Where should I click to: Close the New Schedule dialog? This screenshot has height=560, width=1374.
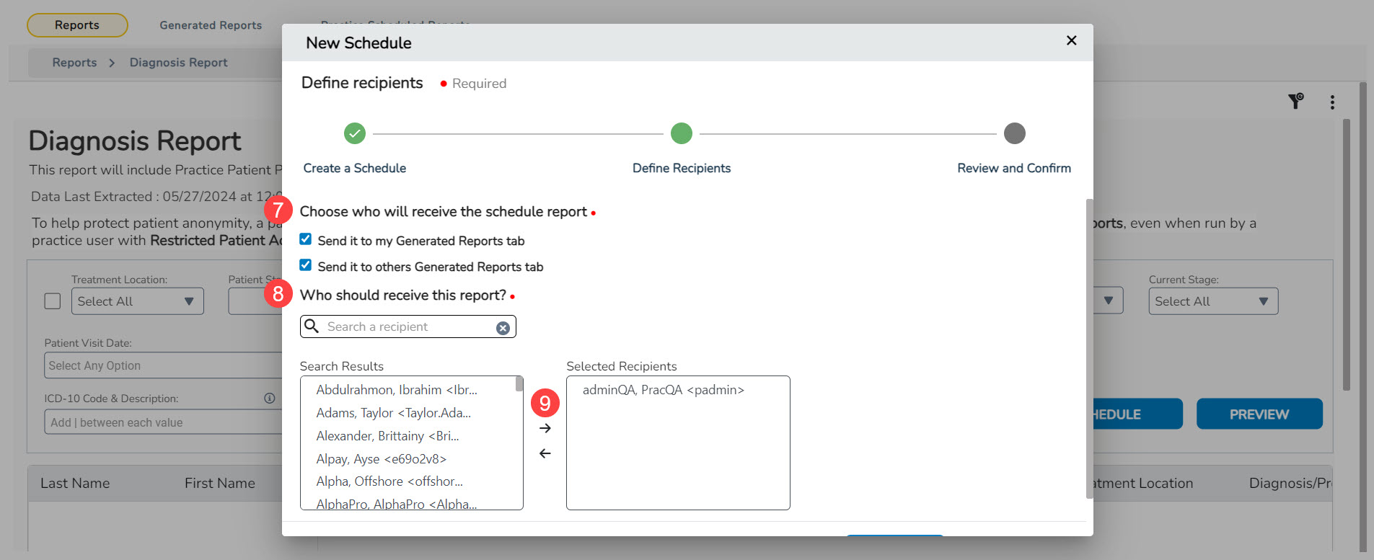coord(1071,40)
